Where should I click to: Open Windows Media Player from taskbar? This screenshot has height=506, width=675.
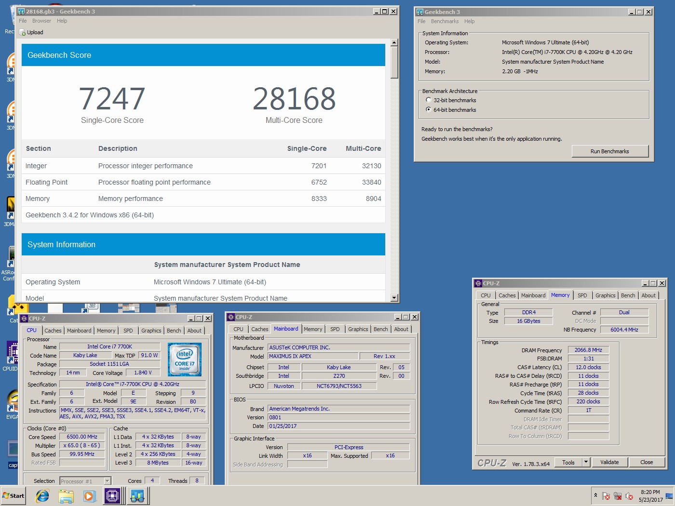pos(89,496)
